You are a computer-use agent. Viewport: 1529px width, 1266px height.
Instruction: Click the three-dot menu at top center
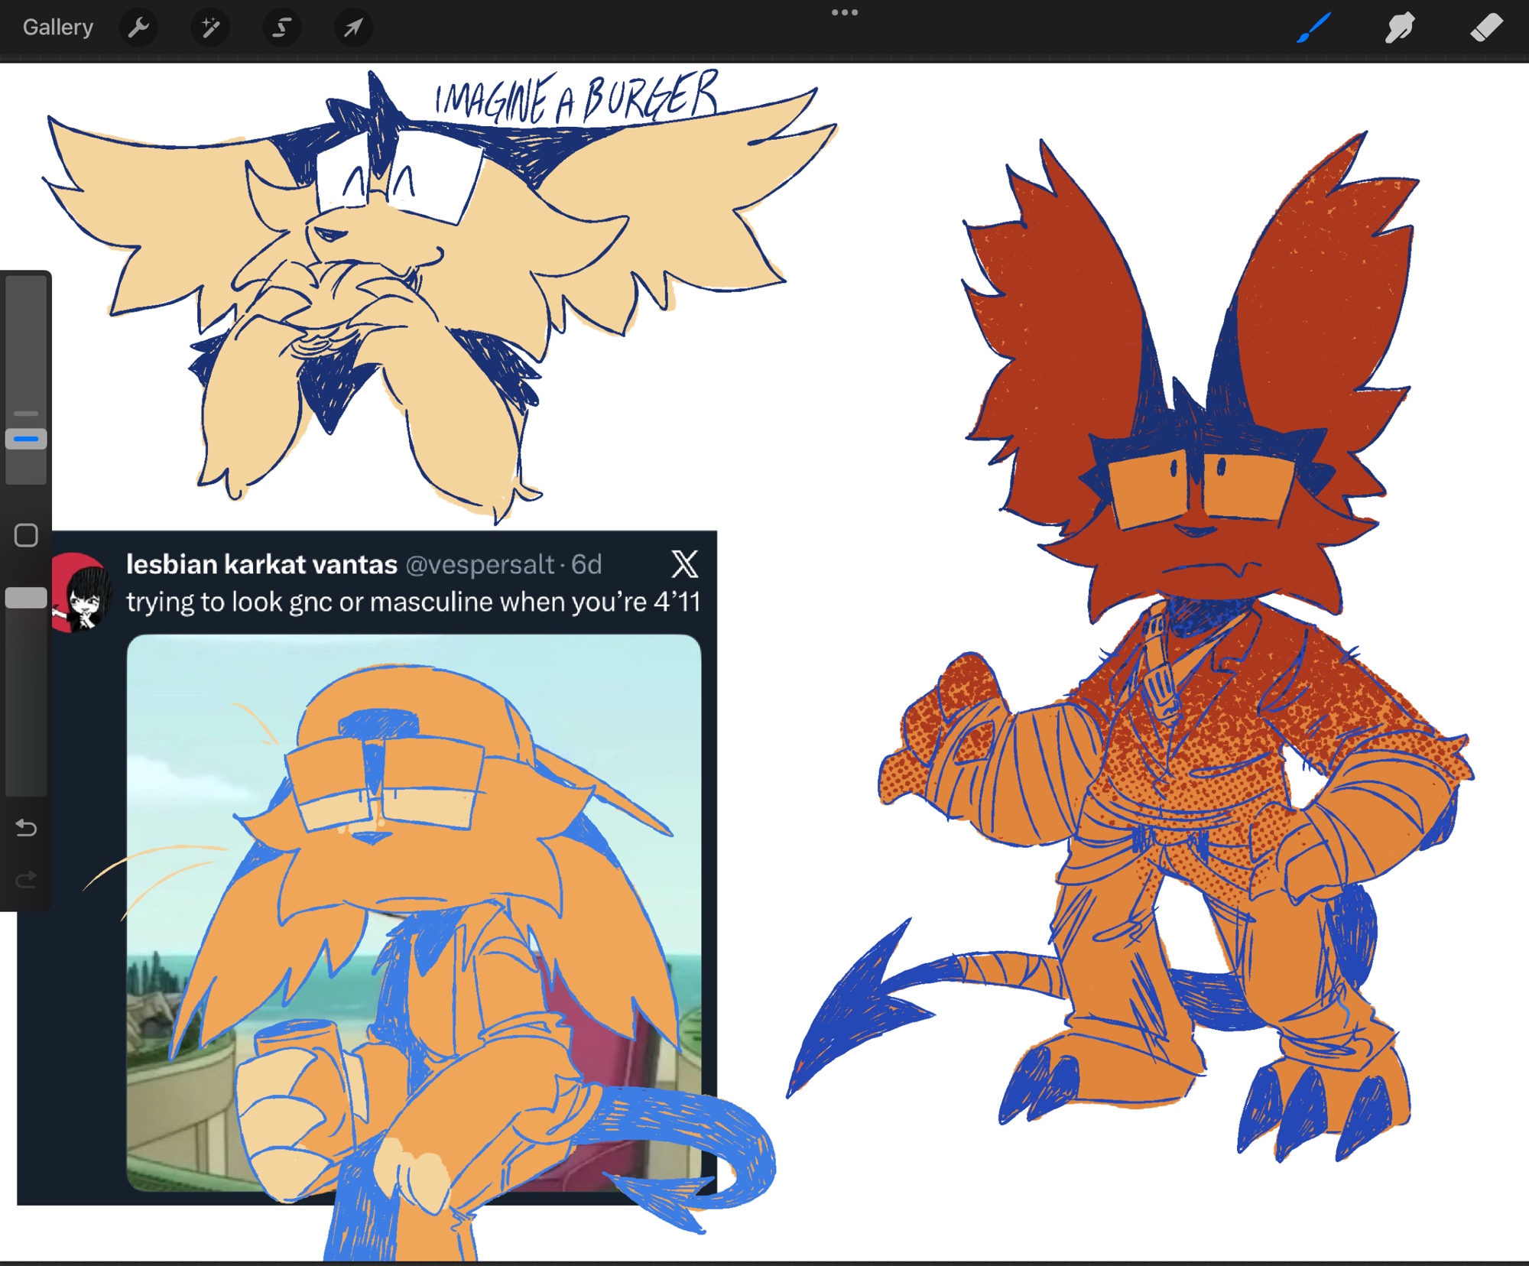click(x=844, y=12)
